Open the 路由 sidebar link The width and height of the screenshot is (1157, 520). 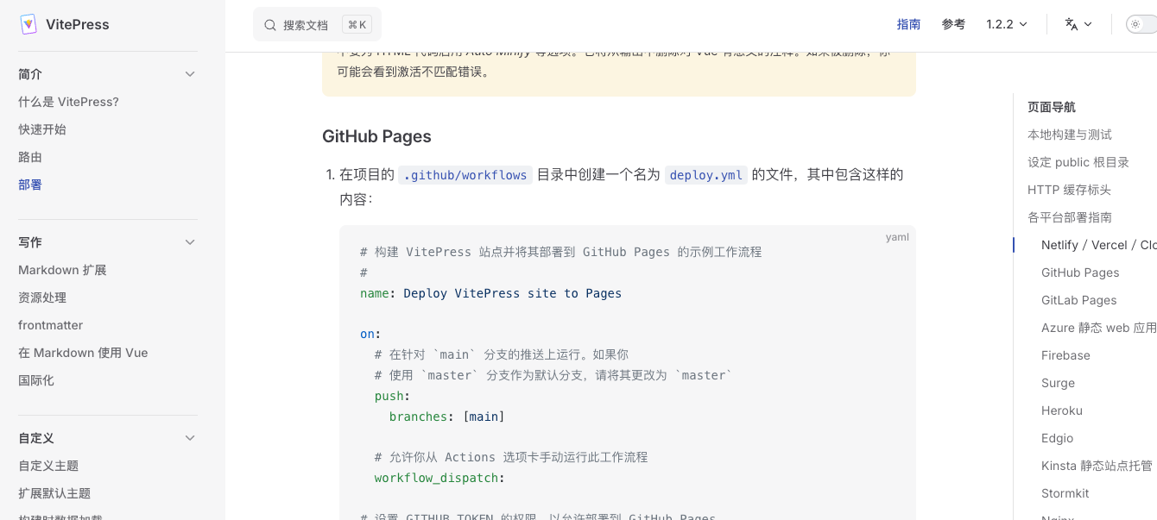pyautogui.click(x=30, y=157)
